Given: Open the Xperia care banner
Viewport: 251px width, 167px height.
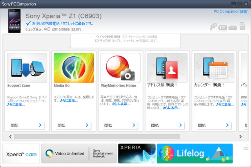Looking at the screenshot, I should point(21,154).
